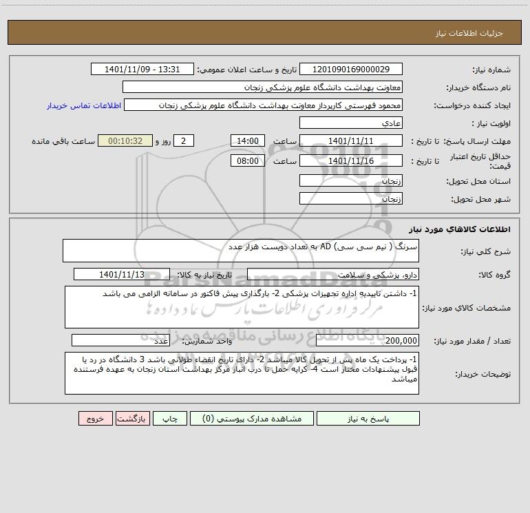This screenshot has height=513, width=530.
Task: Click the مشخصات کالای مورد نیاز label
Action: click(467, 308)
